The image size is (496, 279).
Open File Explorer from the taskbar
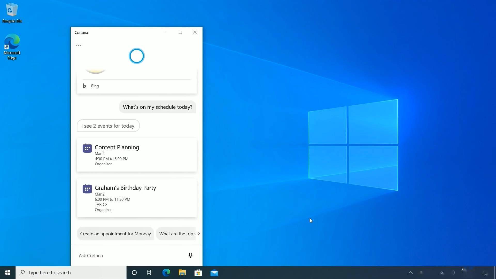click(x=182, y=273)
